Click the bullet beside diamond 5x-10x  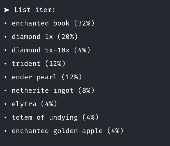pyautogui.click(x=5, y=50)
